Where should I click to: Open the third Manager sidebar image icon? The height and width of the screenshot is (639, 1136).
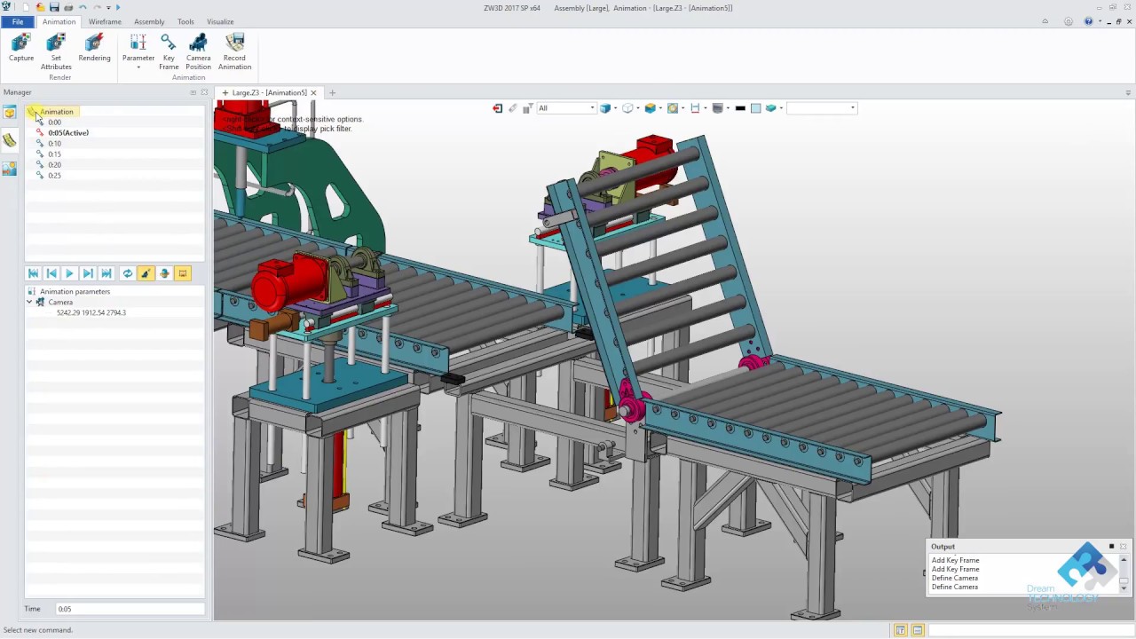tap(10, 168)
